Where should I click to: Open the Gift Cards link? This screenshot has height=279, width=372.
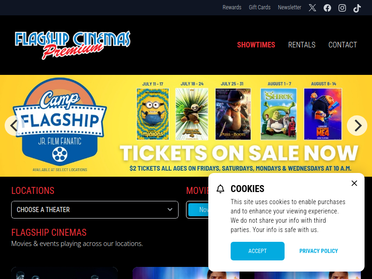(259, 7)
